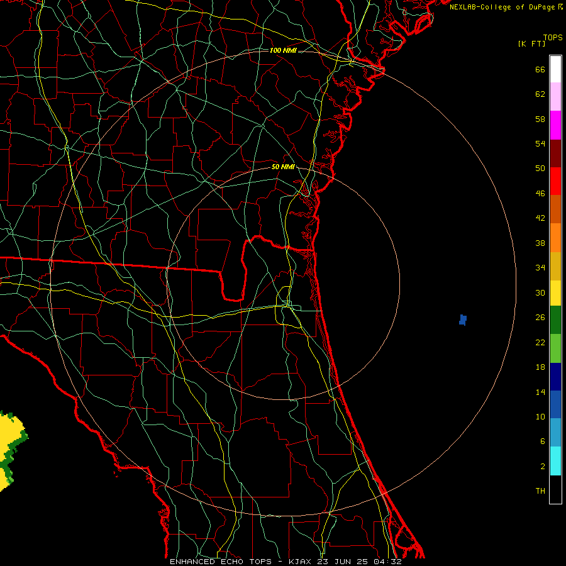
Task: Click the cyan legend swatch
Action: click(555, 461)
